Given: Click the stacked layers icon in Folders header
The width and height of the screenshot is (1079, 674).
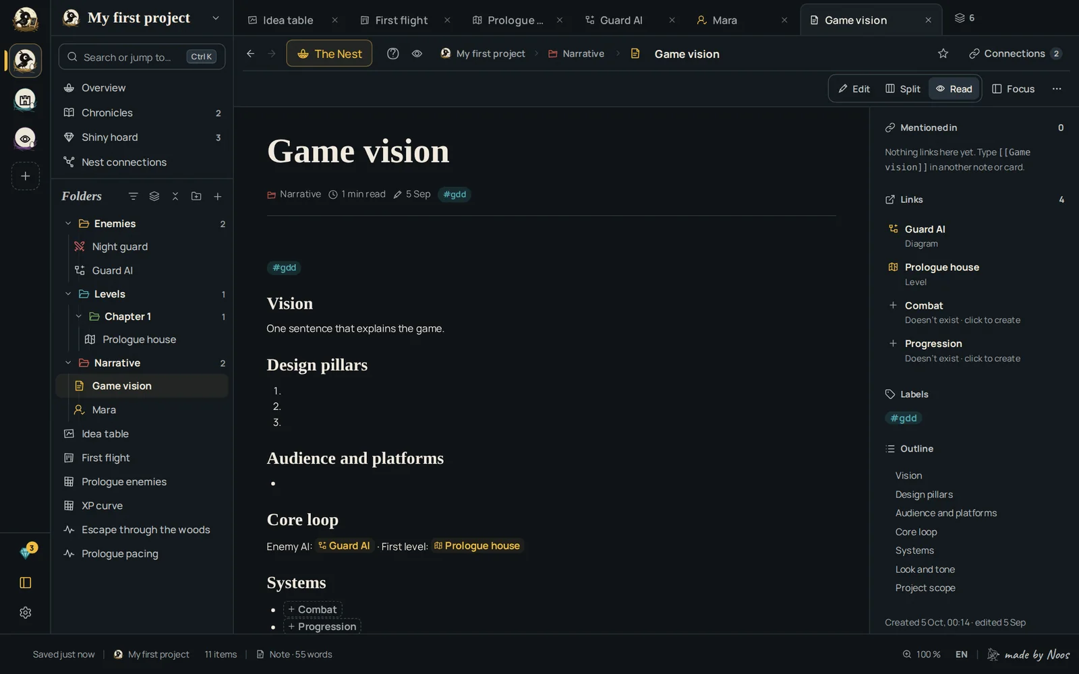Looking at the screenshot, I should point(154,196).
